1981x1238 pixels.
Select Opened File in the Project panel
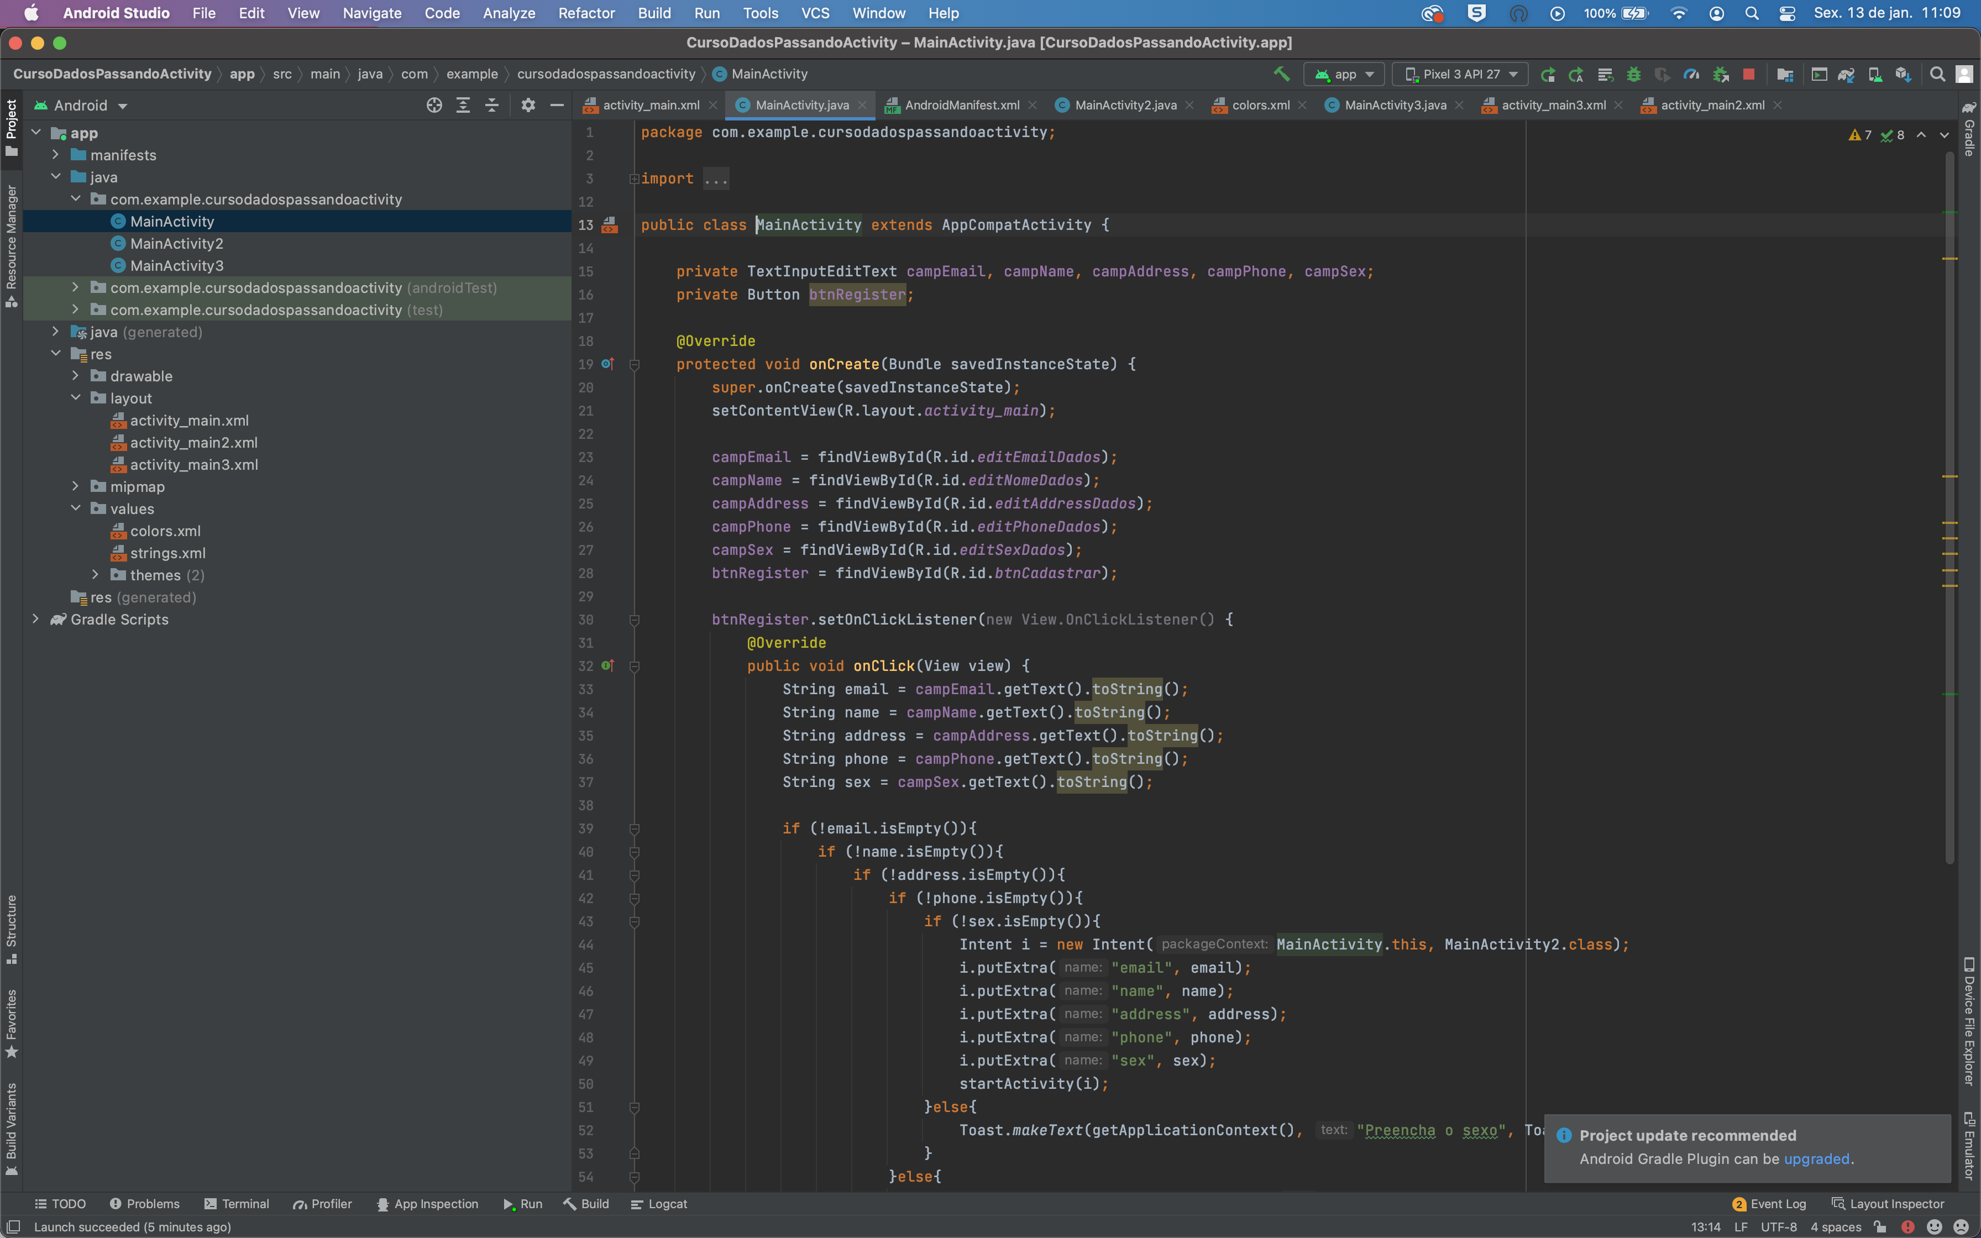click(x=434, y=105)
